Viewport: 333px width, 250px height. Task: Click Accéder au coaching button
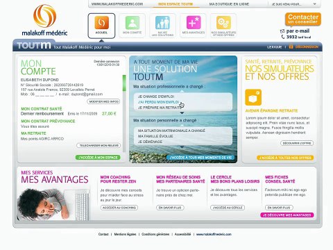pyautogui.click(x=119, y=208)
